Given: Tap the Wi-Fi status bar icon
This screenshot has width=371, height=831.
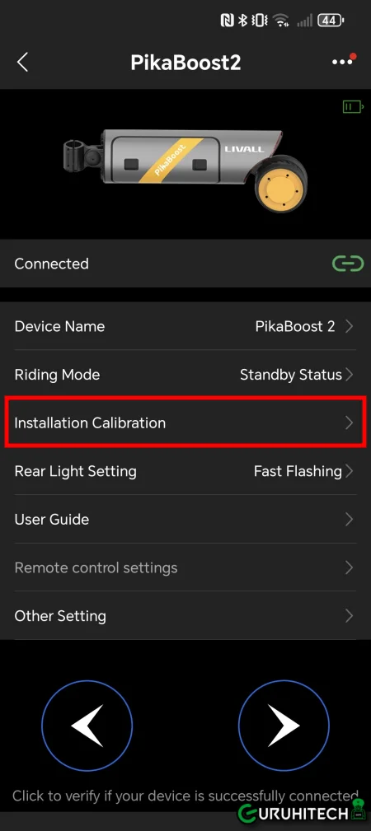Looking at the screenshot, I should coord(281,21).
